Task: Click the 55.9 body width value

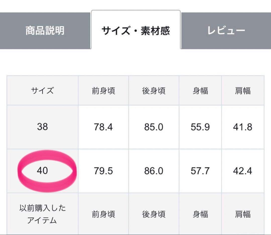Action: tap(200, 127)
